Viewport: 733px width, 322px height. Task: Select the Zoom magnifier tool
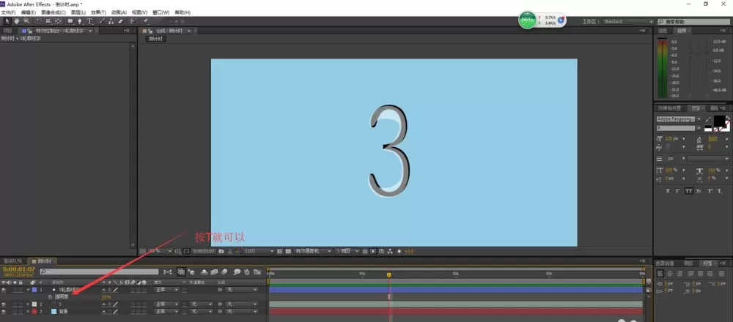click(x=26, y=21)
